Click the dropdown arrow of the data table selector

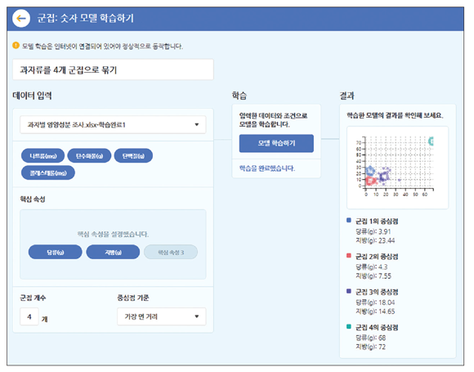[x=197, y=124]
